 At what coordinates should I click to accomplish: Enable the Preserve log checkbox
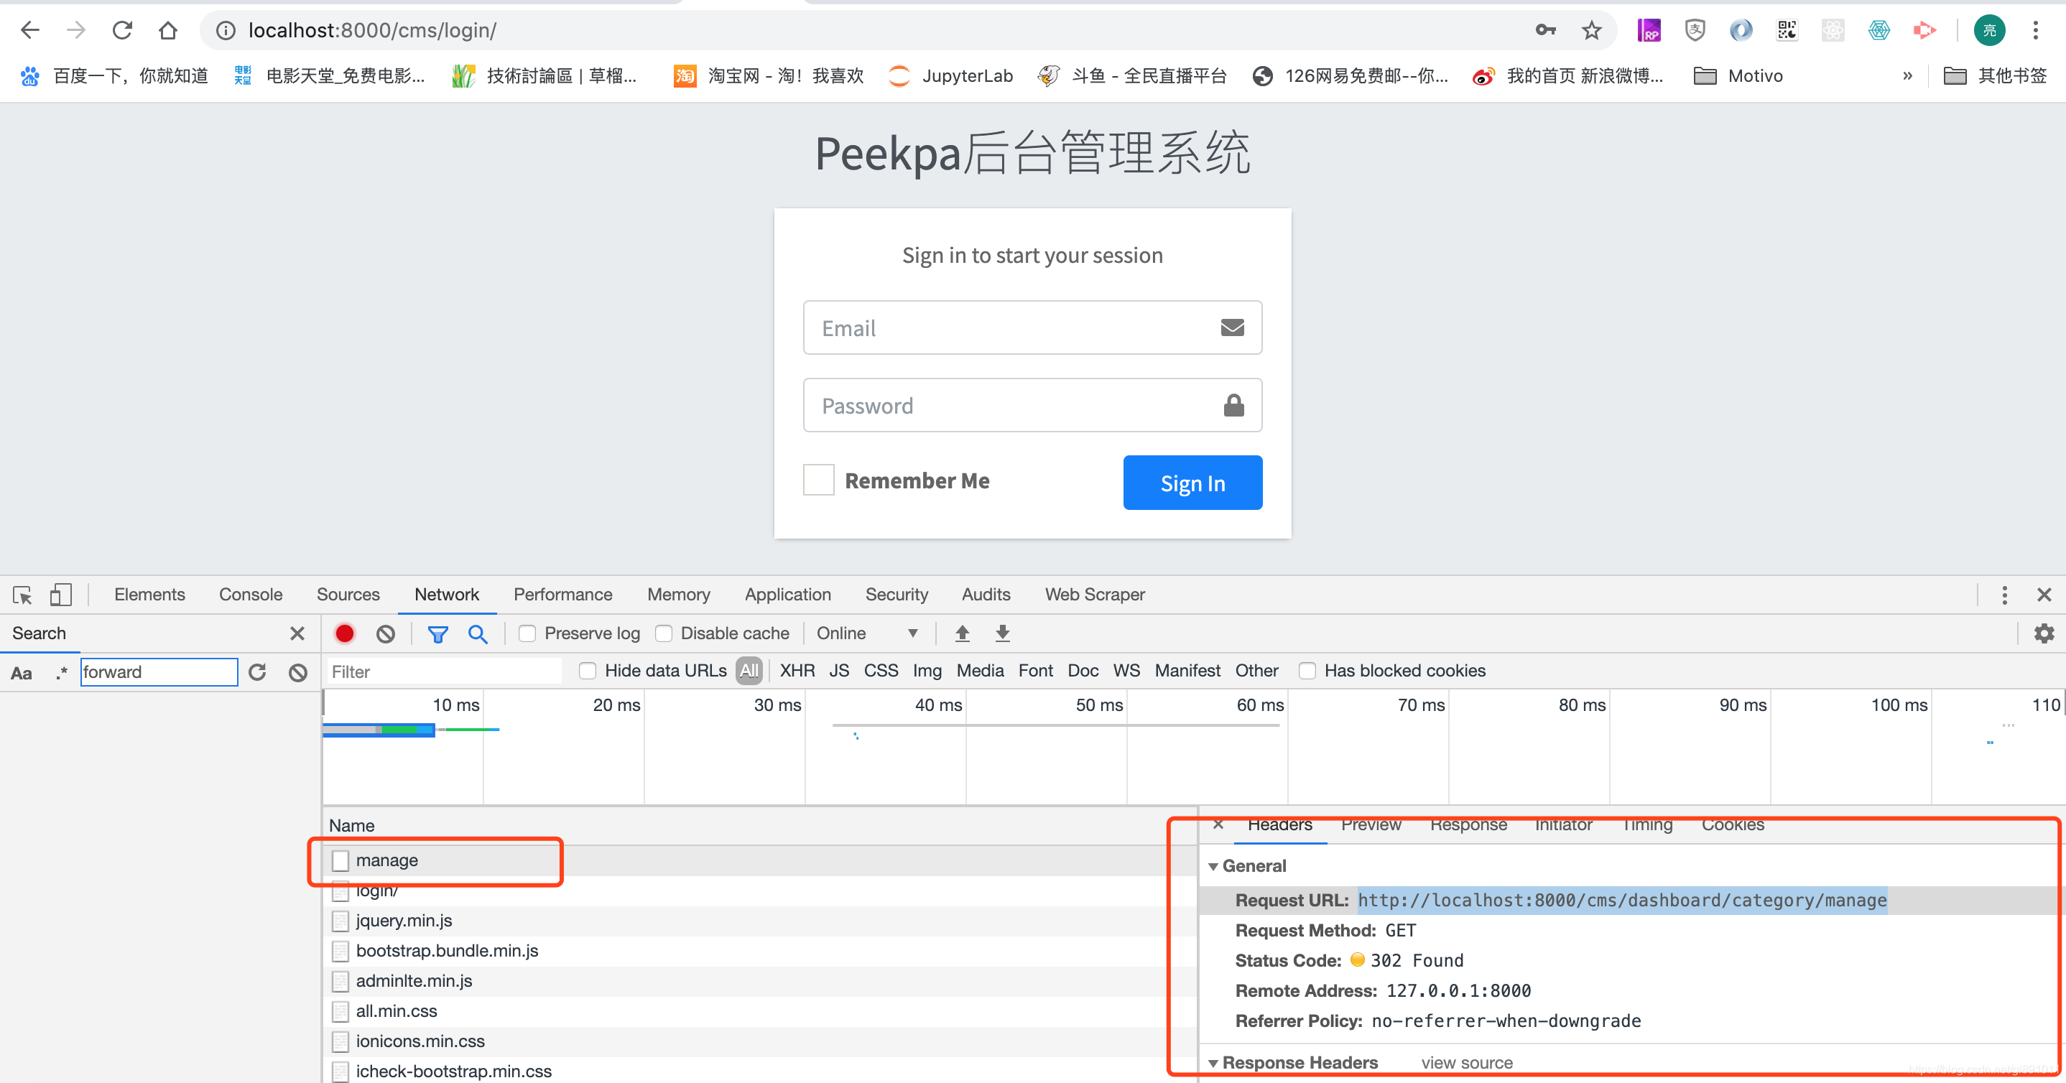[528, 633]
